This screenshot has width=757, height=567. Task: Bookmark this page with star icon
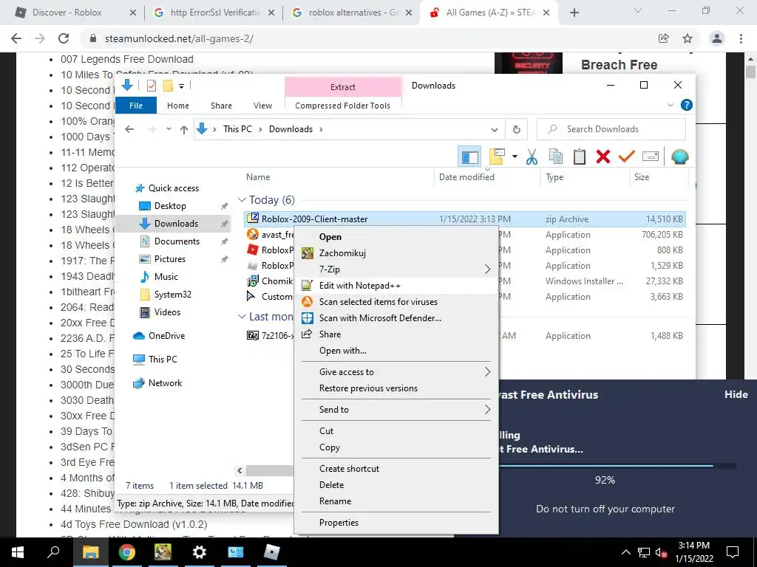tap(688, 38)
